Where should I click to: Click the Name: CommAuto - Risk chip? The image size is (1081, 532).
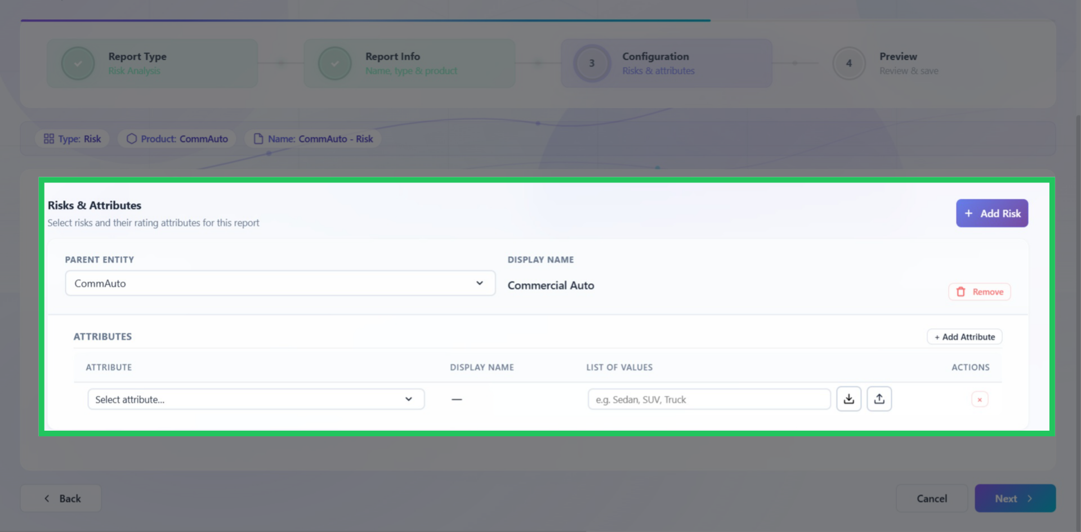313,138
